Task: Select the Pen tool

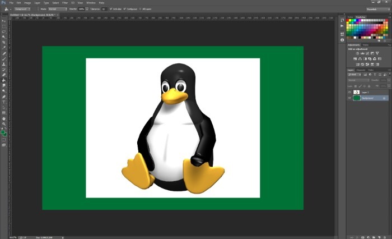Action: 4,96
